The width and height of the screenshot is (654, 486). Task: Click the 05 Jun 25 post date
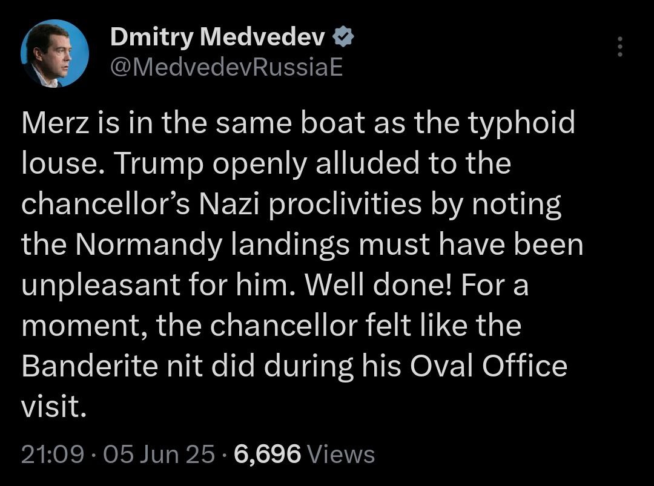(x=159, y=453)
